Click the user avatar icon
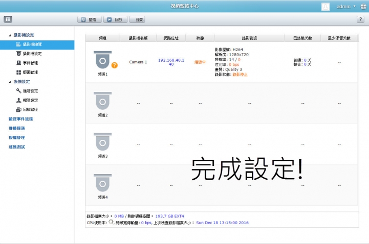Screen dimensions: 369x244 click(x=325, y=7)
